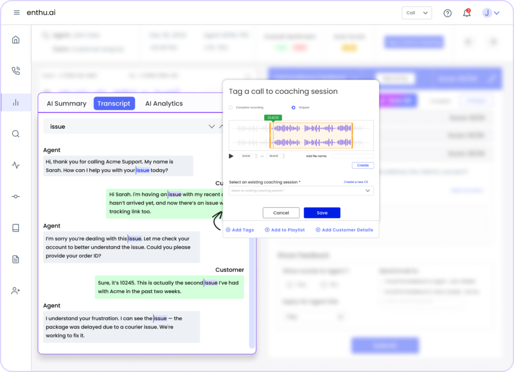
Task: Save the coaching session tag
Action: (x=322, y=213)
